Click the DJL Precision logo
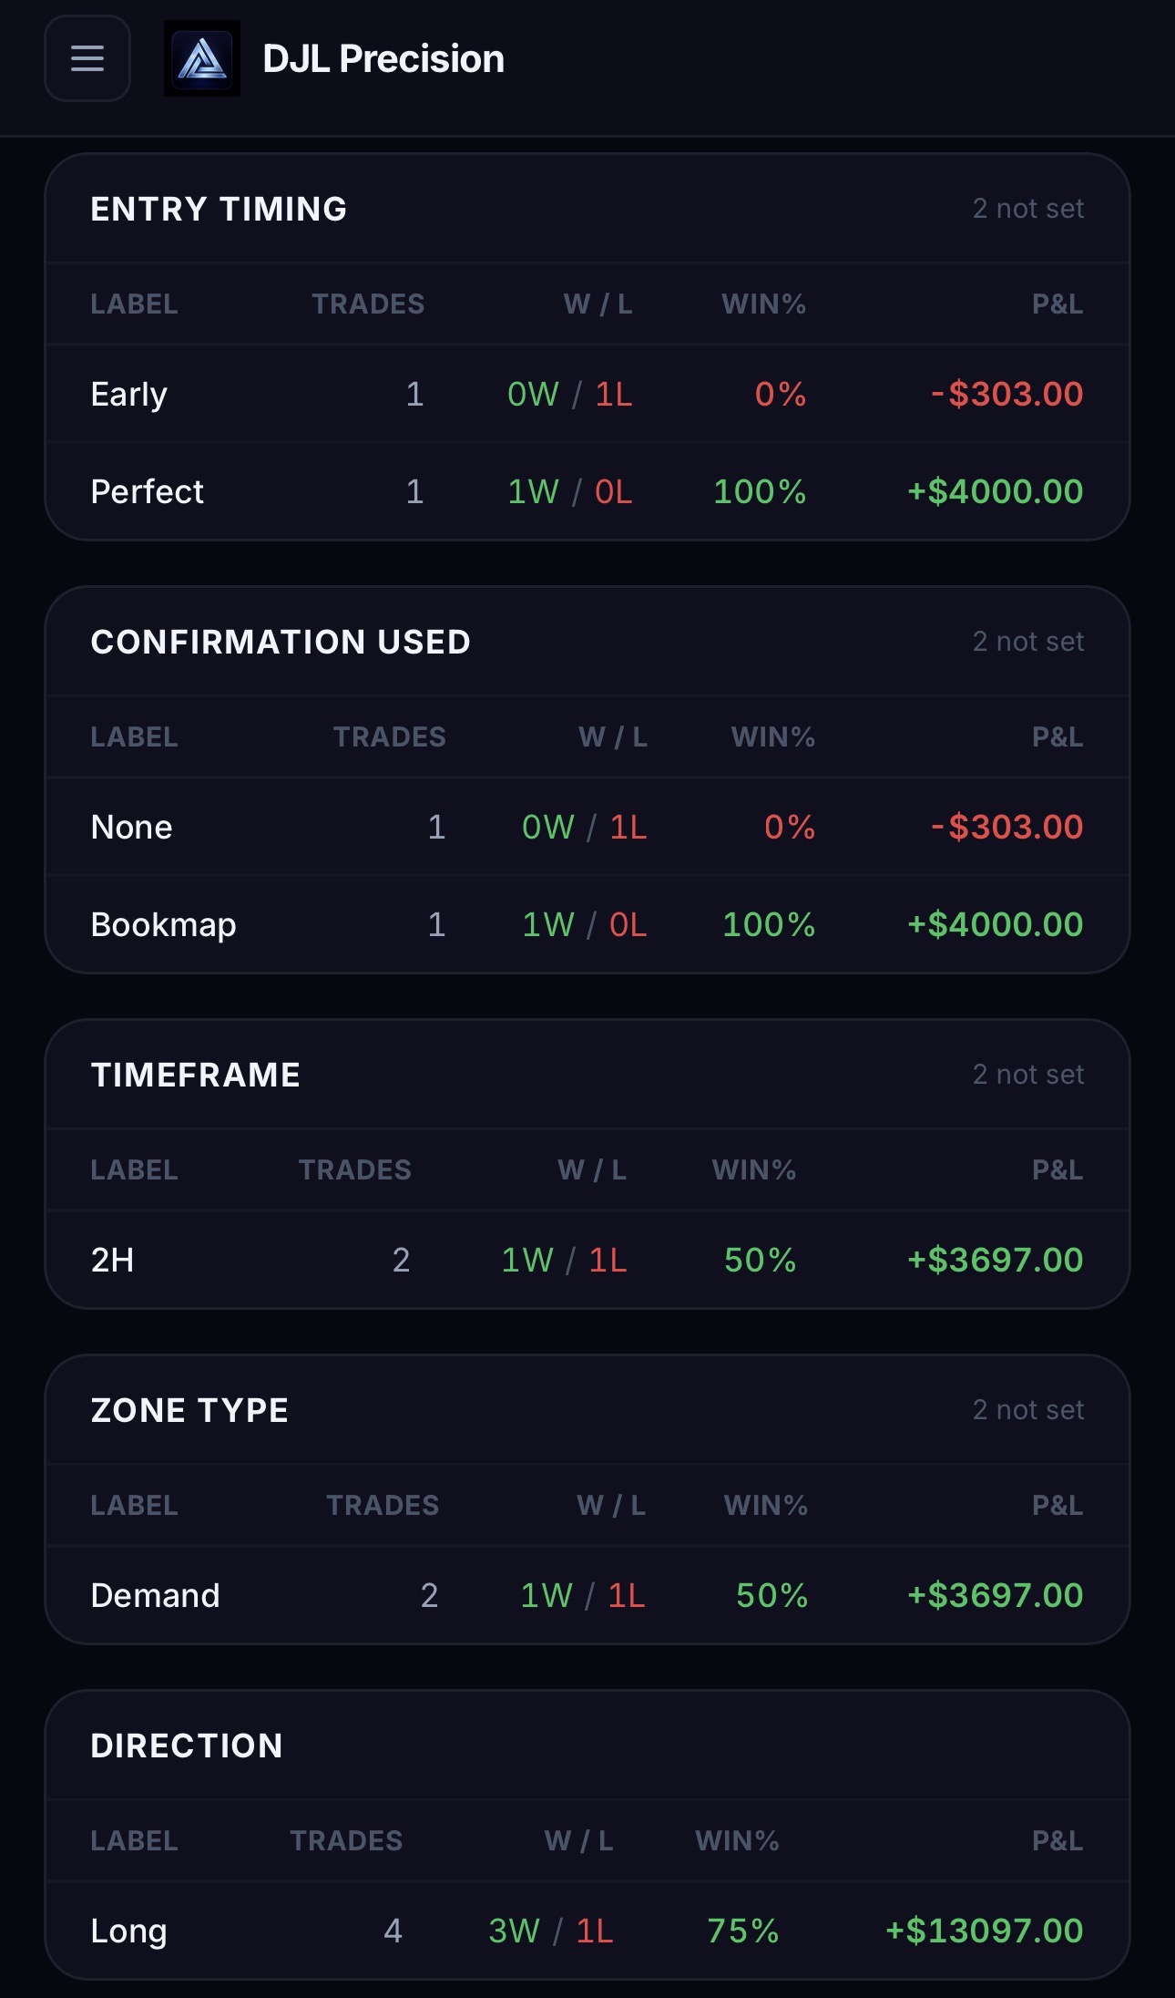1175x1998 pixels. coord(203,58)
